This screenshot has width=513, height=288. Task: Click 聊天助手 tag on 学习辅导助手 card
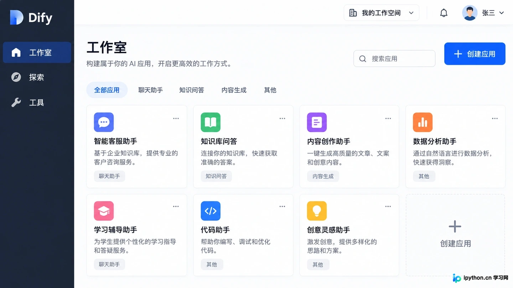click(109, 264)
